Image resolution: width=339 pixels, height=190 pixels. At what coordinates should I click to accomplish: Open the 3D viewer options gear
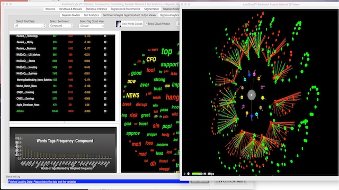tap(189, 174)
